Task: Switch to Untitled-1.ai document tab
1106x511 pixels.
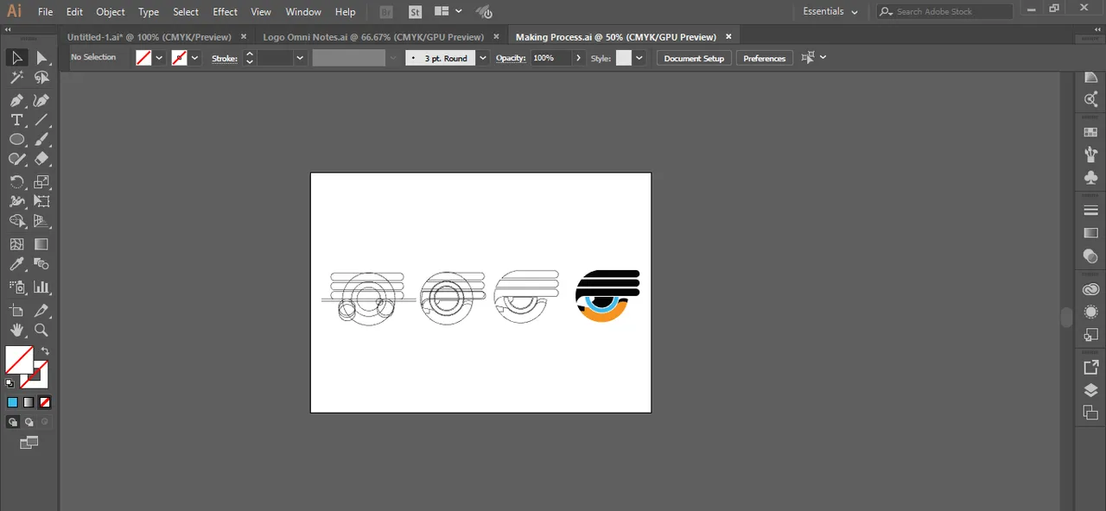Action: click(x=149, y=37)
